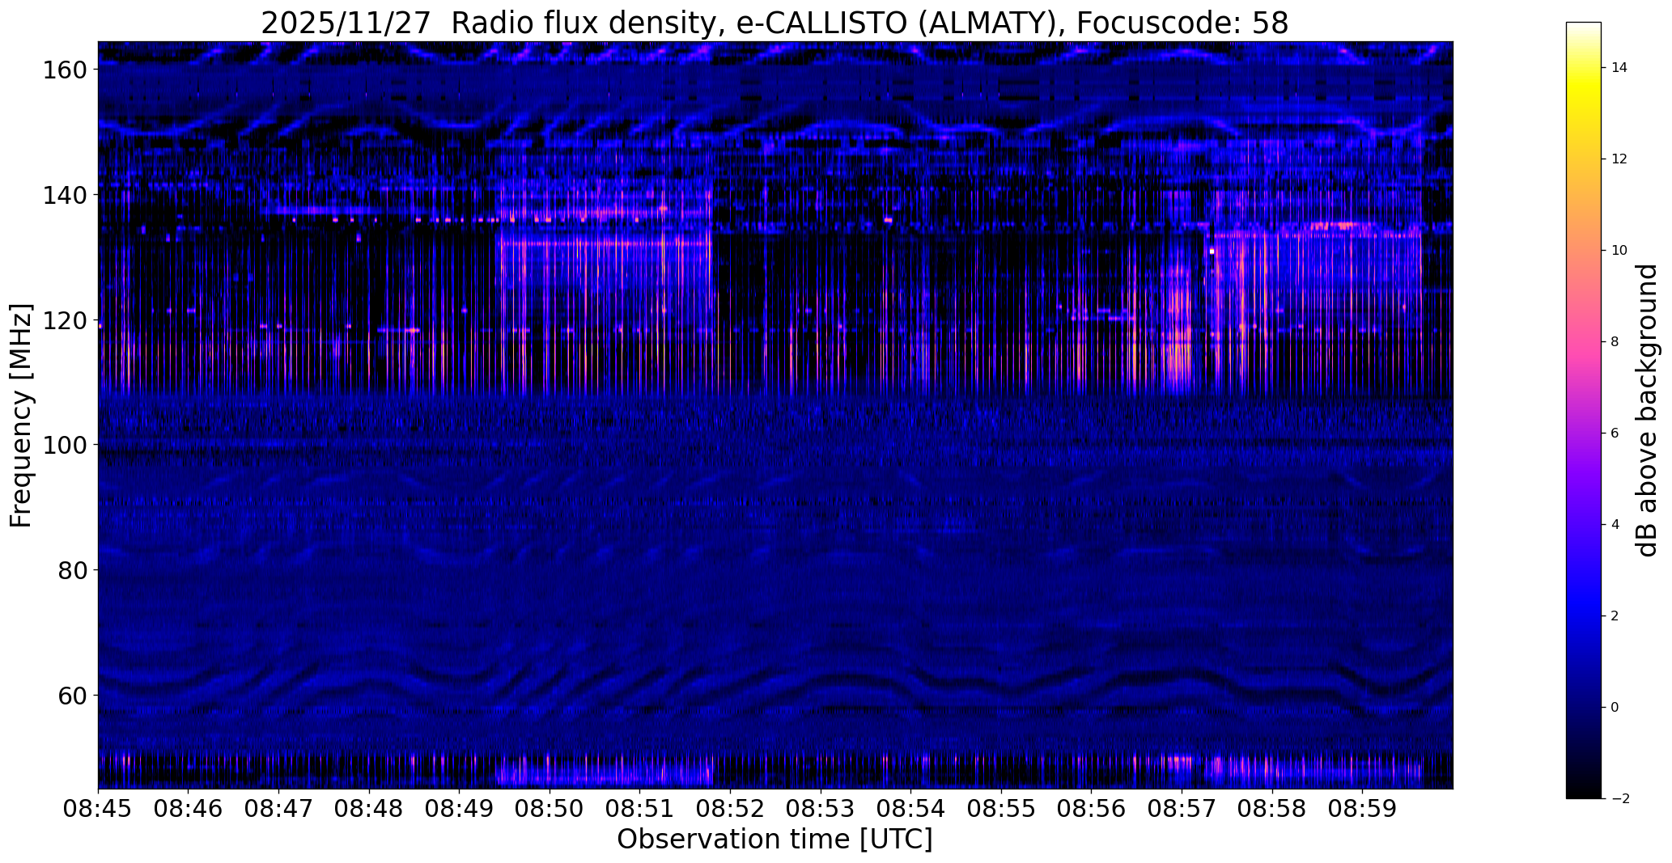Click the 08:57 time tick label

(1182, 809)
